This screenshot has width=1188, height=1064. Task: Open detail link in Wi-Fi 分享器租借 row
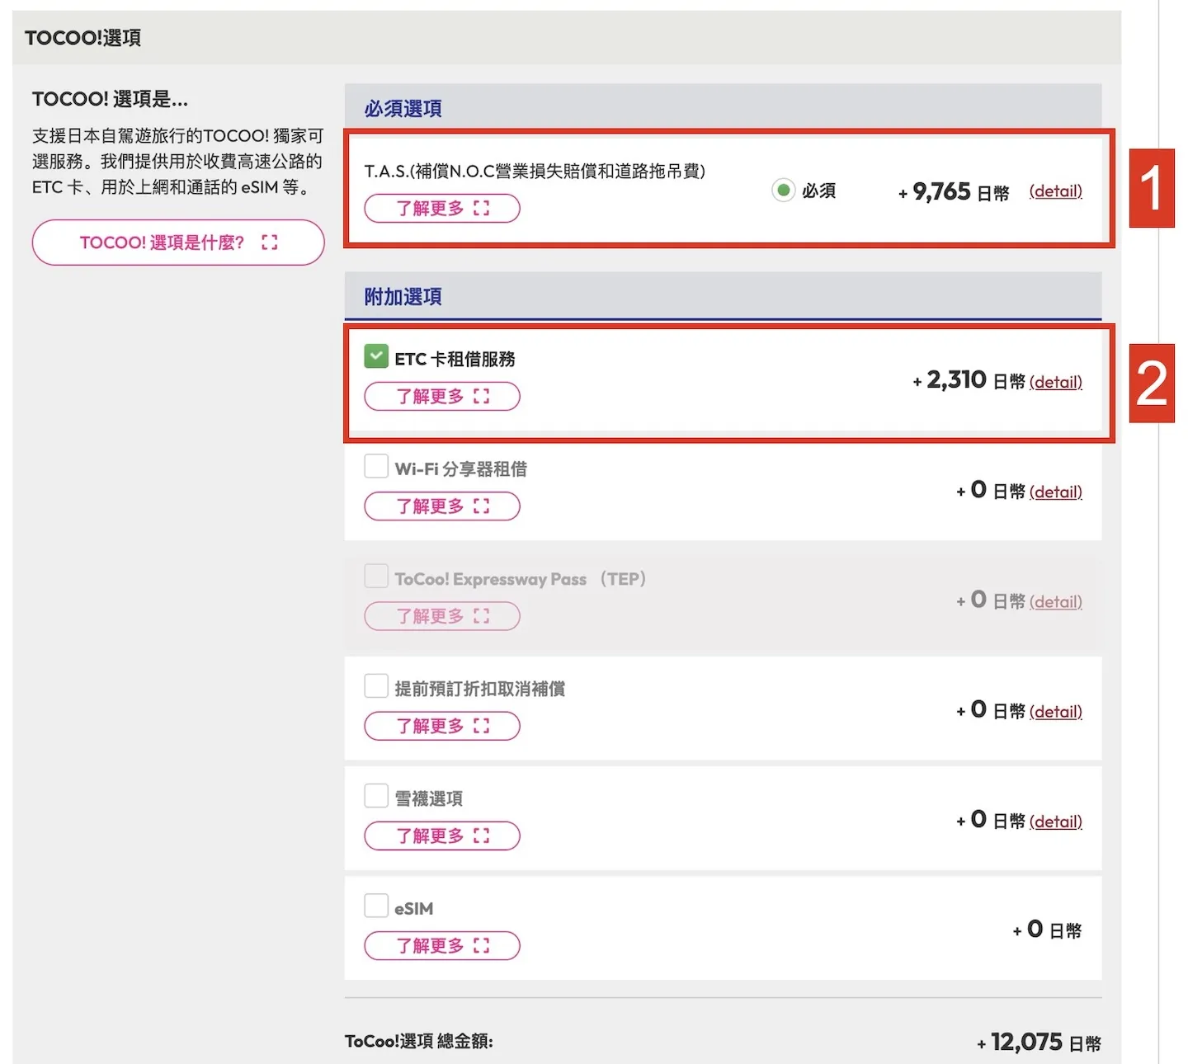click(1055, 492)
